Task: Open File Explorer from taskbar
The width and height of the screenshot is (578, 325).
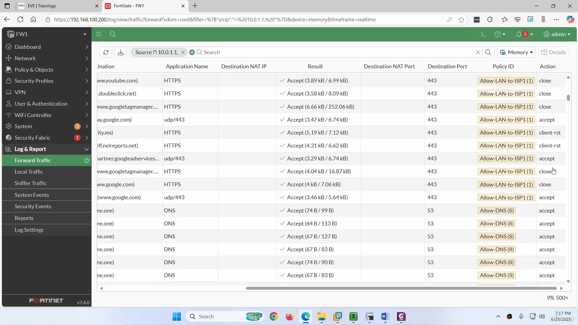Action: (322, 317)
